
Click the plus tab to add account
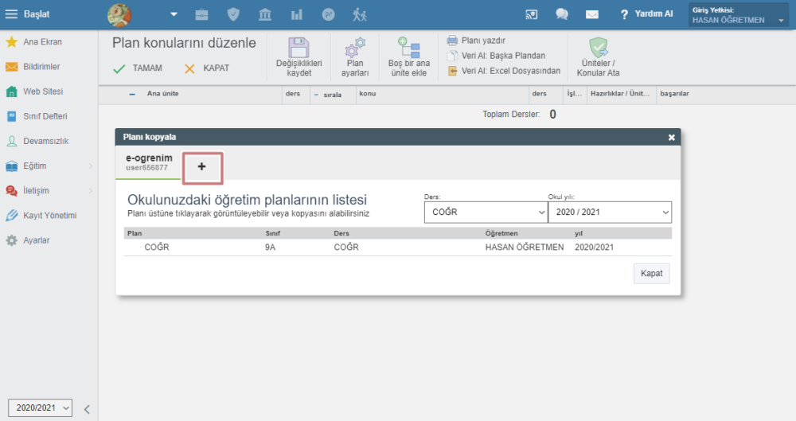(x=202, y=166)
